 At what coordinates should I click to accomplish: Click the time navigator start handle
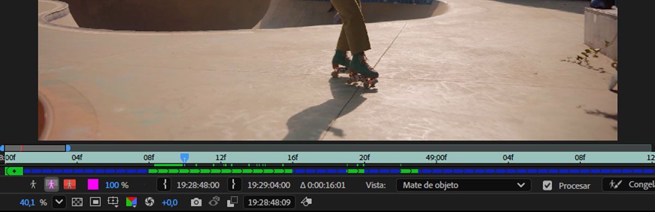(2, 148)
